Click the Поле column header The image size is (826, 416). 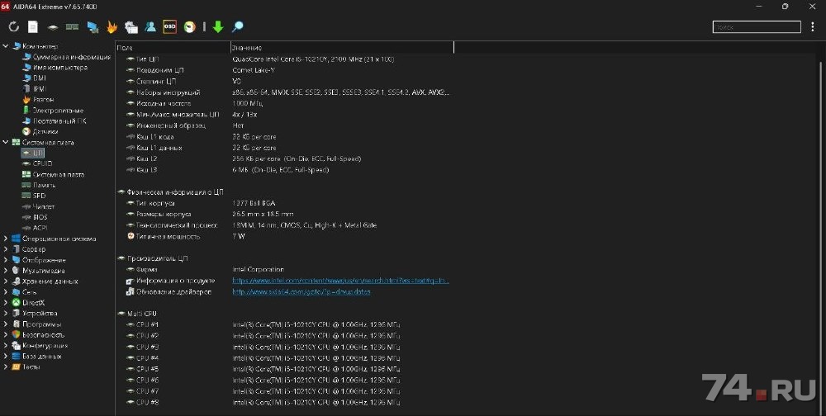pos(173,47)
